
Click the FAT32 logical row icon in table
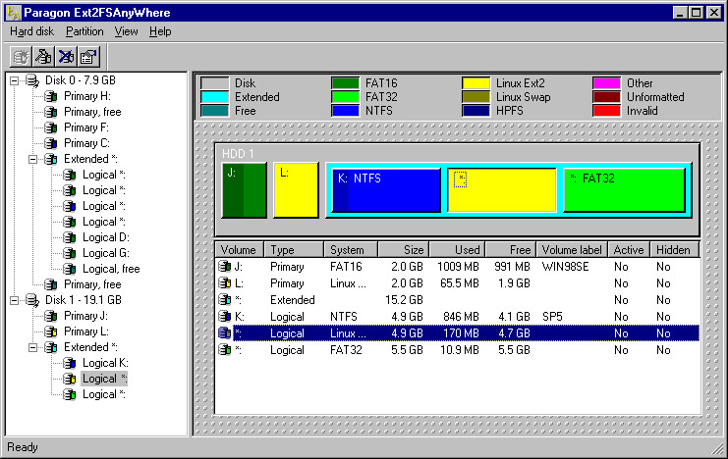[225, 349]
